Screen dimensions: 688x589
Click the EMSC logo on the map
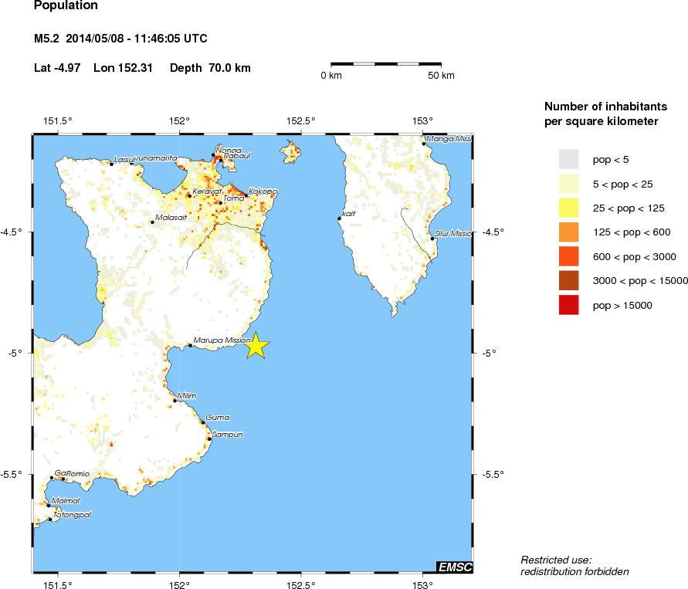click(453, 567)
